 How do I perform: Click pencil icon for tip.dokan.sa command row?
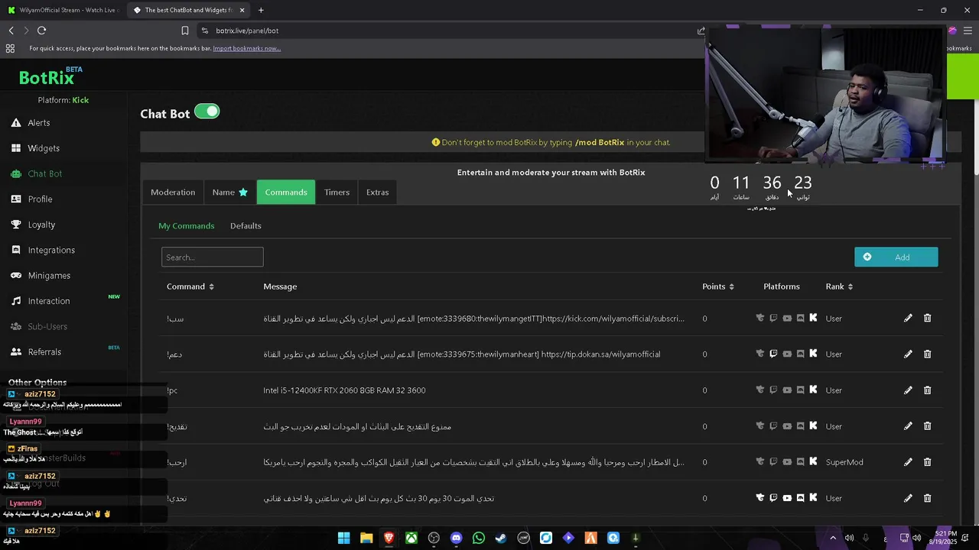click(908, 354)
